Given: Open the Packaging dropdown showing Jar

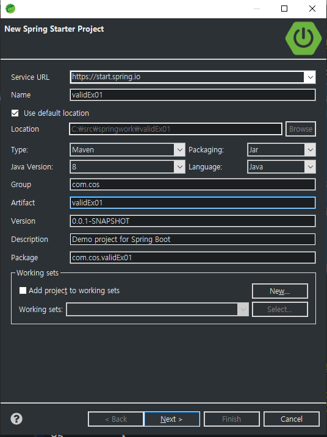Looking at the screenshot, I should click(311, 150).
